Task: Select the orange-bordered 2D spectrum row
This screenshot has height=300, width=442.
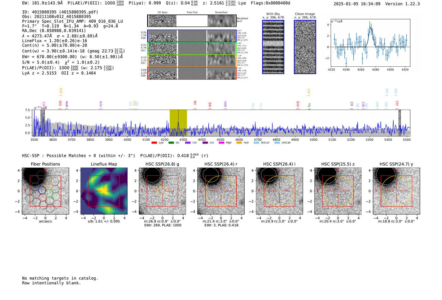Action: (x=192, y=61)
